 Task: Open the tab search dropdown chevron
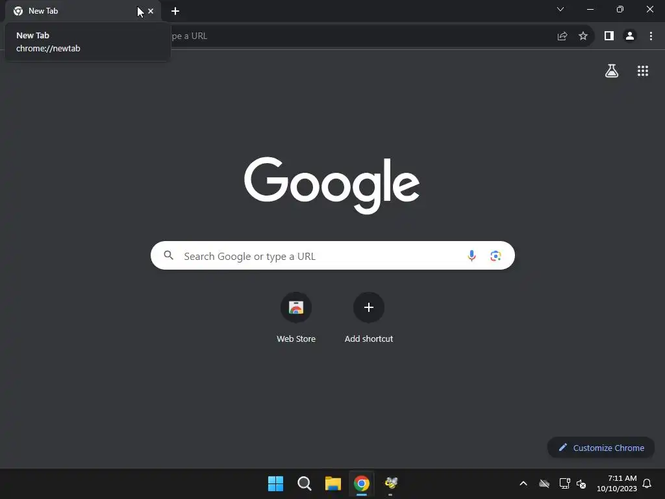pyautogui.click(x=560, y=9)
